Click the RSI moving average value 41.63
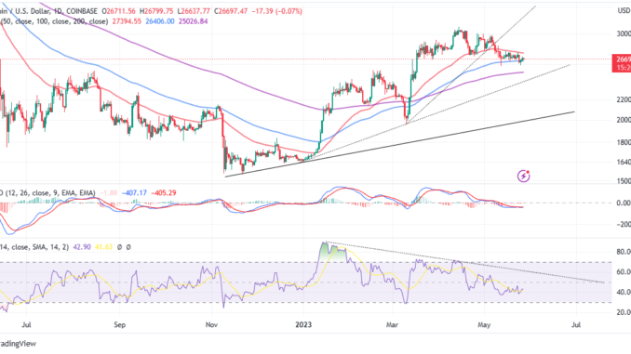The image size is (631, 354). coord(103,247)
